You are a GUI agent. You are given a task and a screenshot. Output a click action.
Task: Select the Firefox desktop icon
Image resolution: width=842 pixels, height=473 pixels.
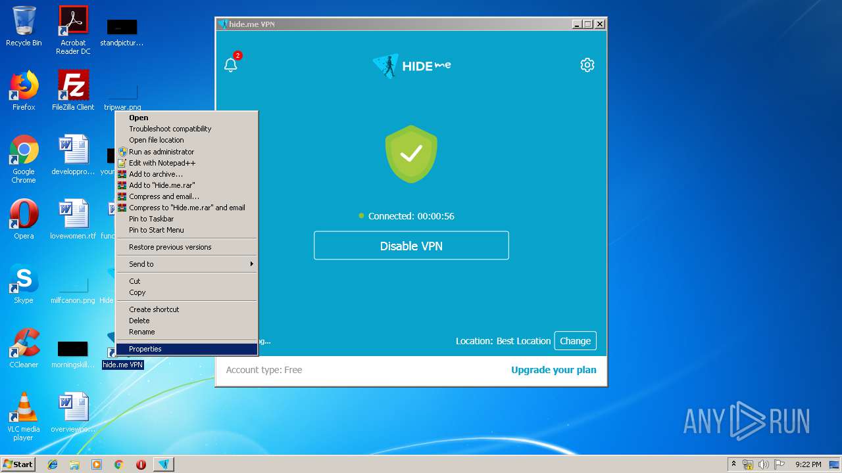(x=24, y=91)
